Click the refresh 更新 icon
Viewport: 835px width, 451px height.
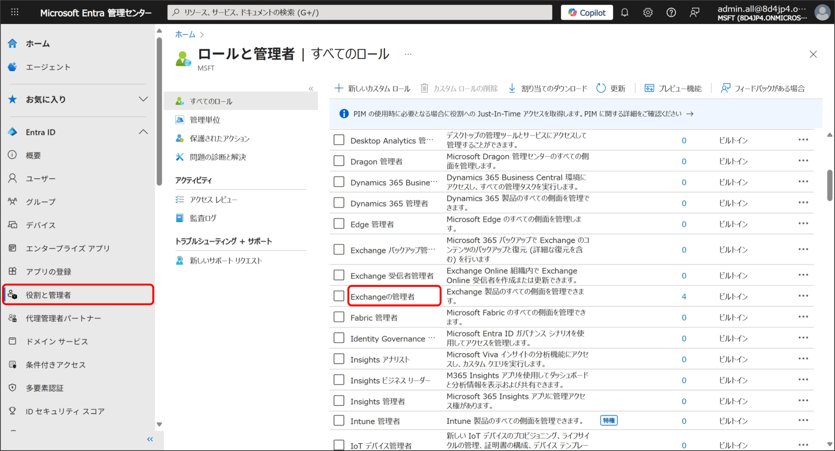pyautogui.click(x=601, y=88)
